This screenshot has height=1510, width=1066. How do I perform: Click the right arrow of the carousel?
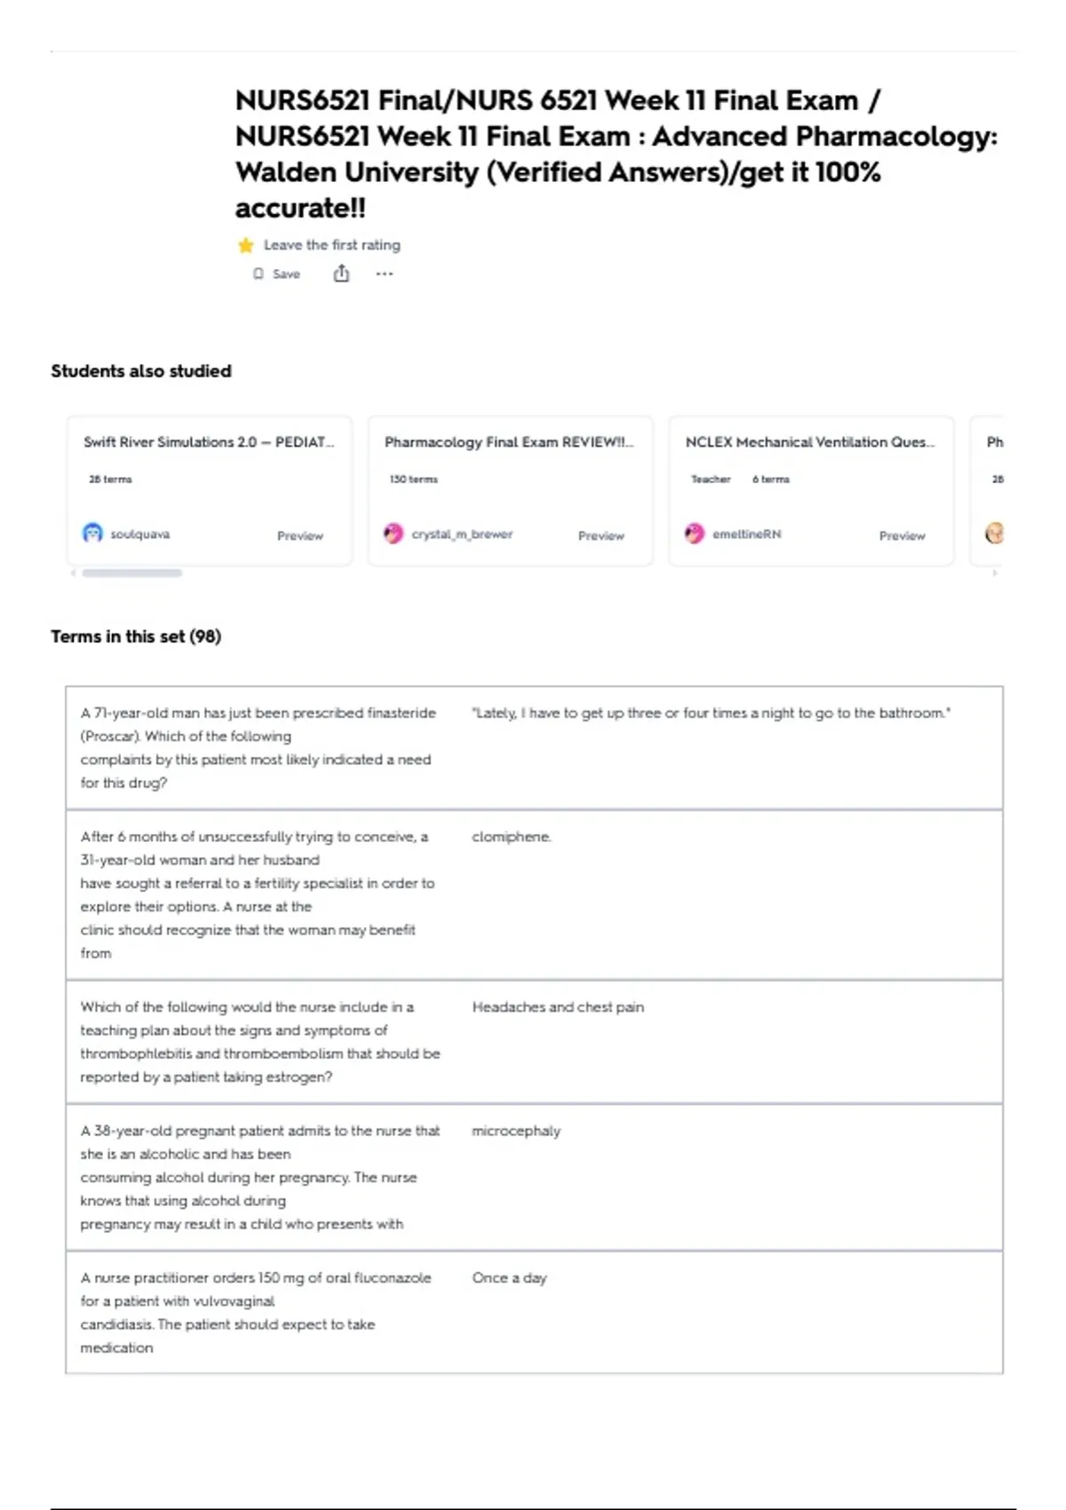click(995, 573)
